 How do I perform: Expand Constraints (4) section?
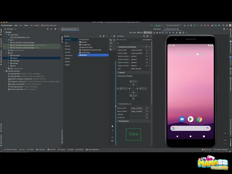coord(118,104)
